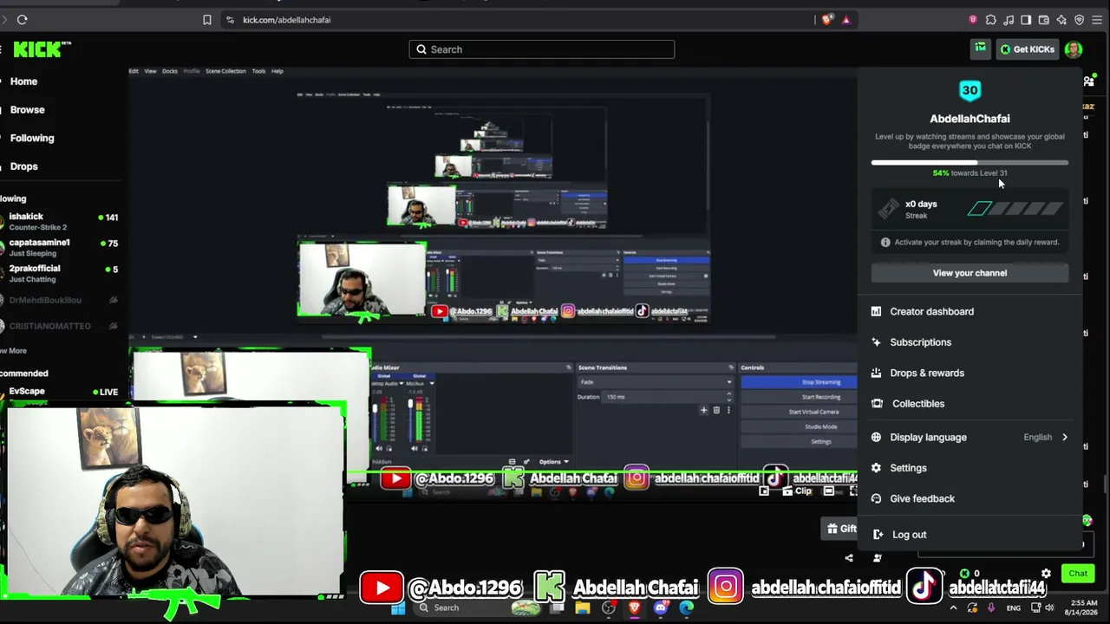Expand the Display language submenu arrow

coord(1065,438)
